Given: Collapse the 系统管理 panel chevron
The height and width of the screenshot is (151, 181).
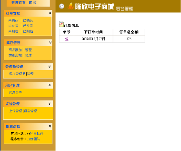Looking at the screenshot, I should coord(50,103).
